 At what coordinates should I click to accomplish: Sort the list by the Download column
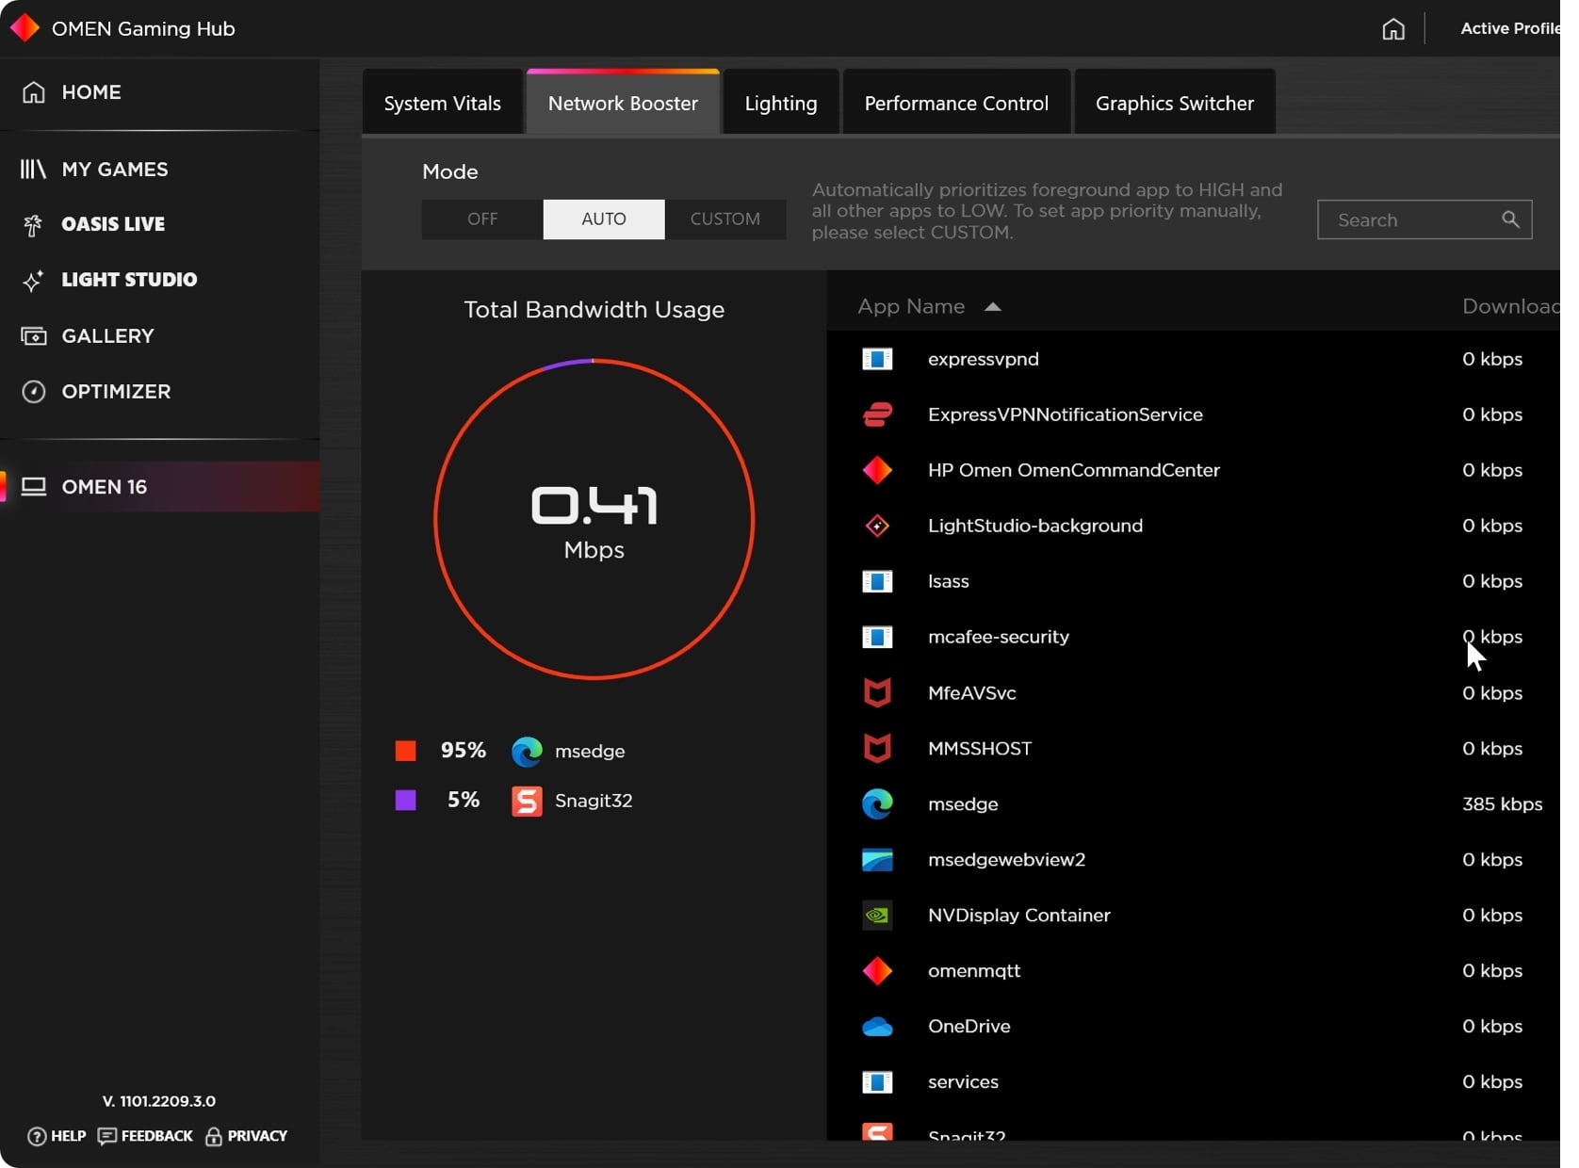pos(1508,306)
